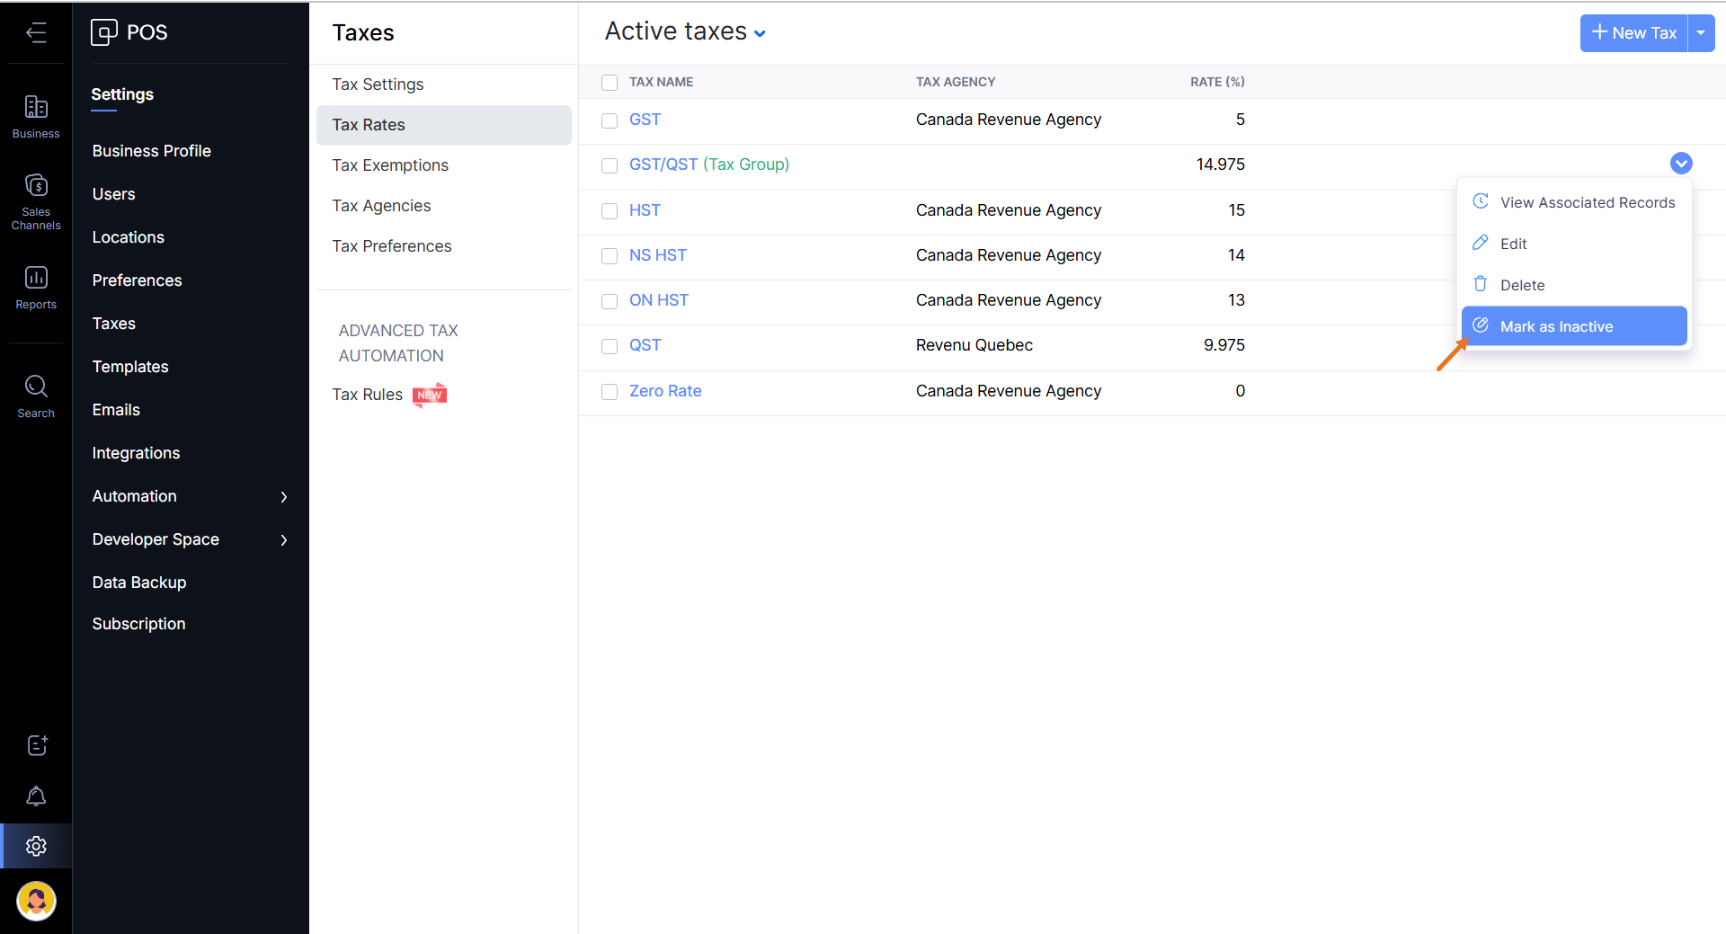The image size is (1726, 934).
Task: Tick the checkbox for the GST tax
Action: (609, 120)
